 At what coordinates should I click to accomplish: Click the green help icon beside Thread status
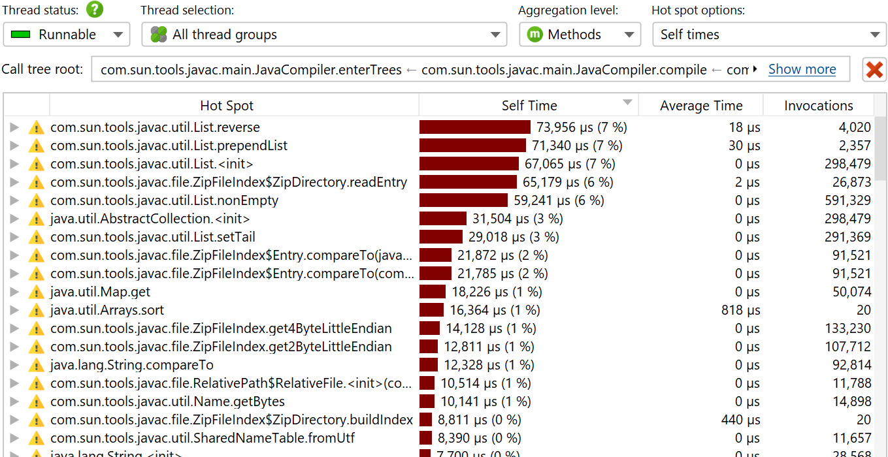(95, 9)
